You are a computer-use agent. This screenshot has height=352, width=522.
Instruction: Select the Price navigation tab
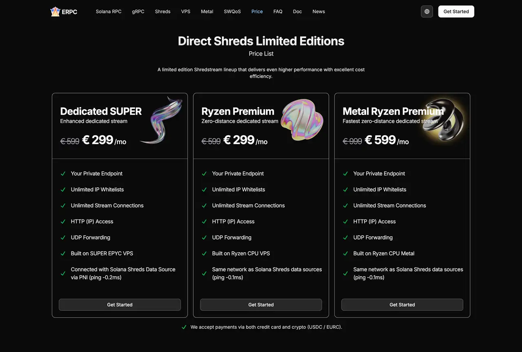[x=257, y=11]
